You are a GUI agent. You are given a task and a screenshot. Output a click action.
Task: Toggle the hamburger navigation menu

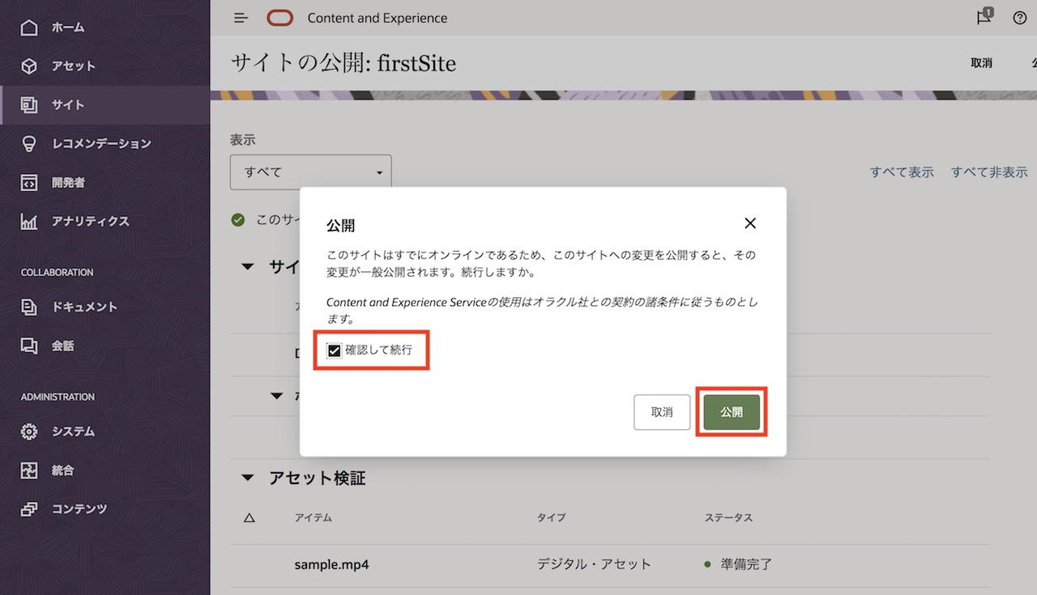(x=240, y=17)
